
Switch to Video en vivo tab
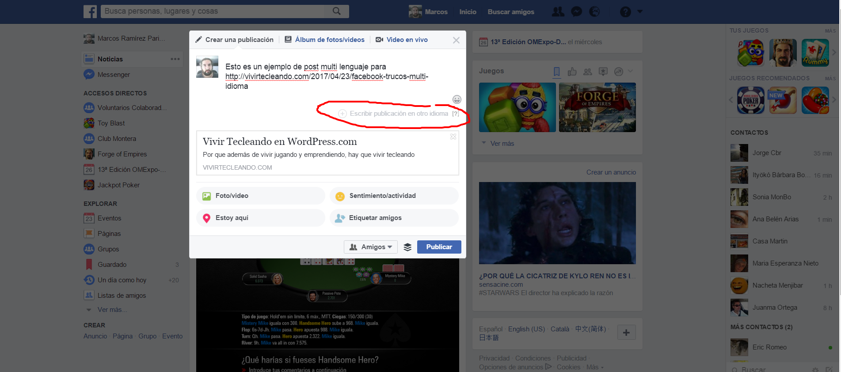point(402,40)
